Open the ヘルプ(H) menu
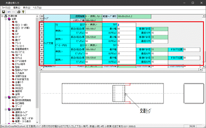 pyautogui.click(x=37, y=8)
